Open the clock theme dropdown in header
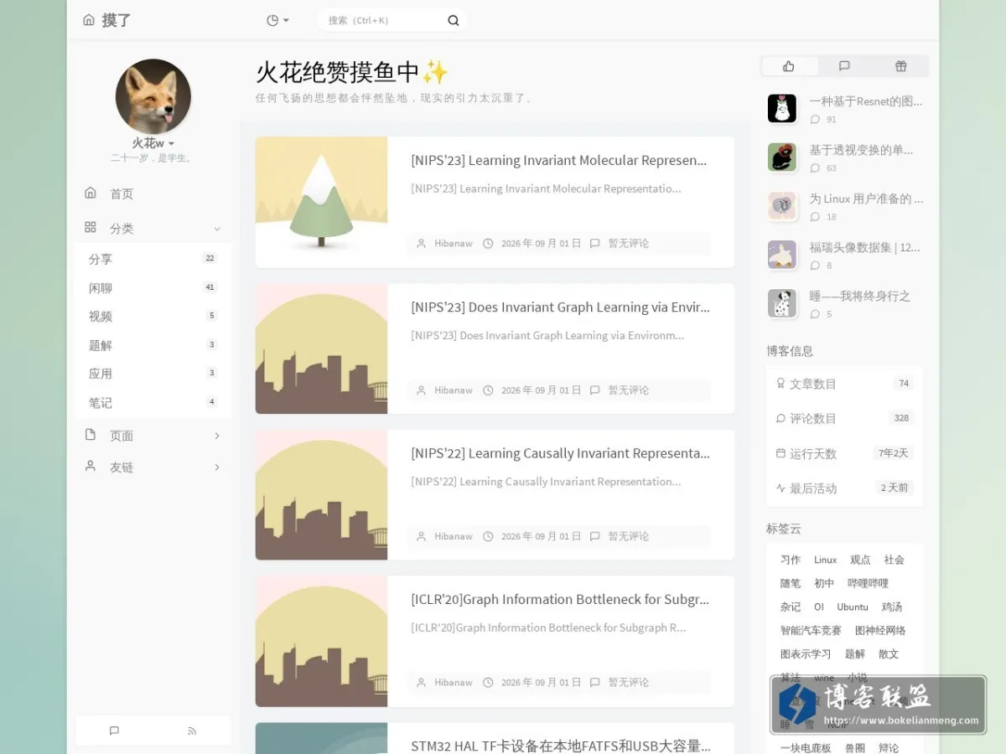This screenshot has height=754, width=1006. point(277,20)
